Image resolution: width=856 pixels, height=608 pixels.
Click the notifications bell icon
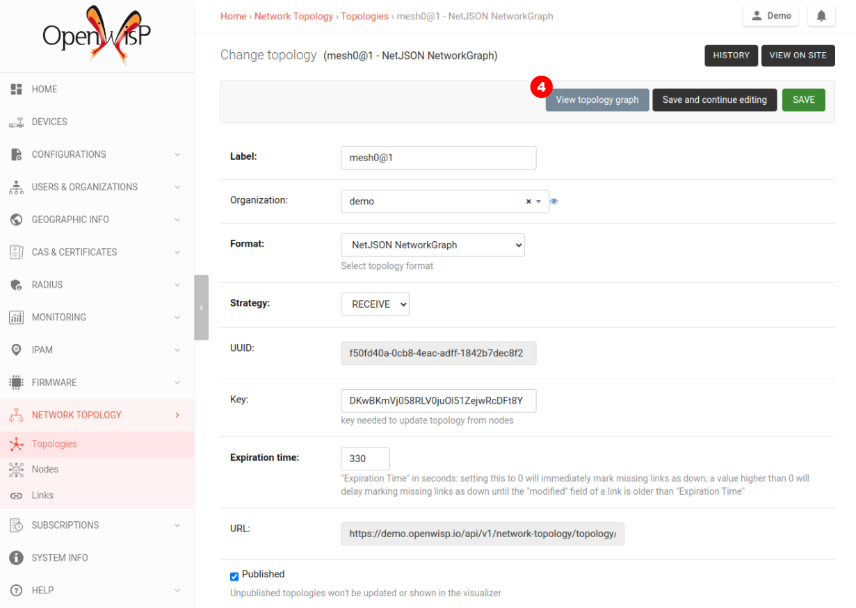click(821, 16)
